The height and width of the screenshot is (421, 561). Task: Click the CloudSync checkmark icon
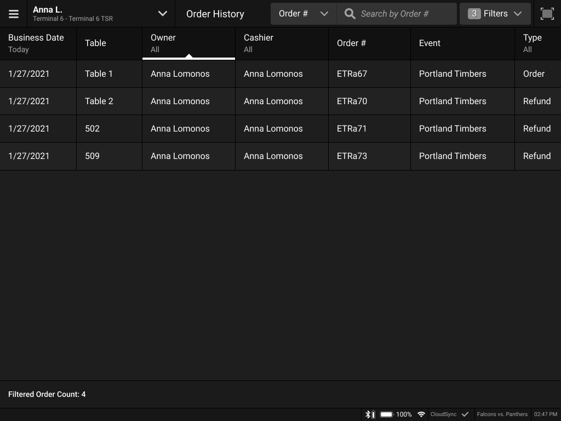point(466,414)
